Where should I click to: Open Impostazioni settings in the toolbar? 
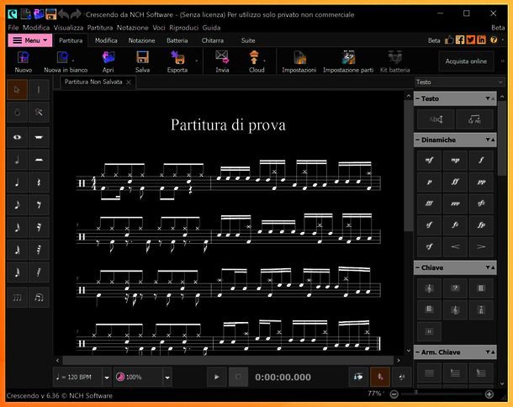point(299,62)
